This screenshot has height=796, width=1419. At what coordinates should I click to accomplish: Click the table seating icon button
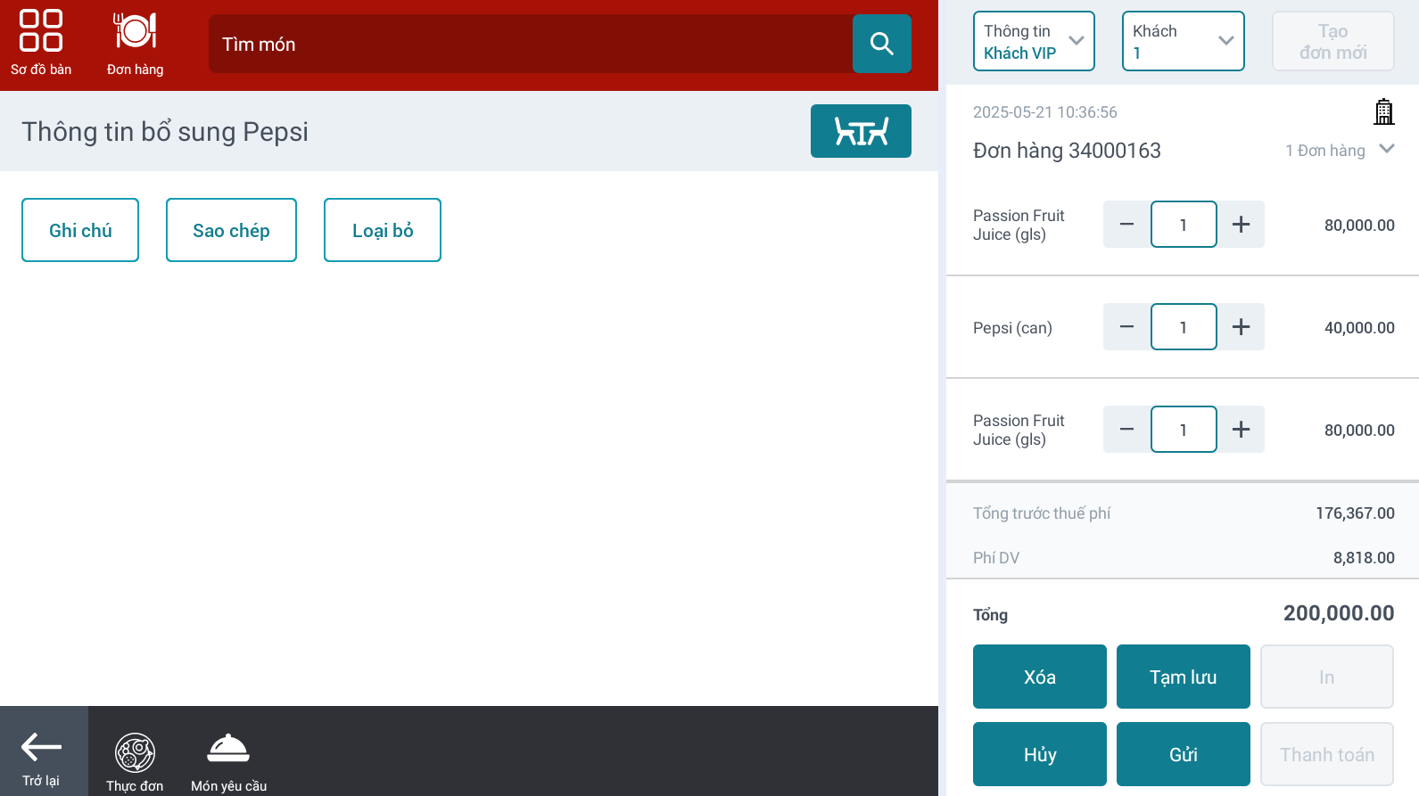point(861,131)
